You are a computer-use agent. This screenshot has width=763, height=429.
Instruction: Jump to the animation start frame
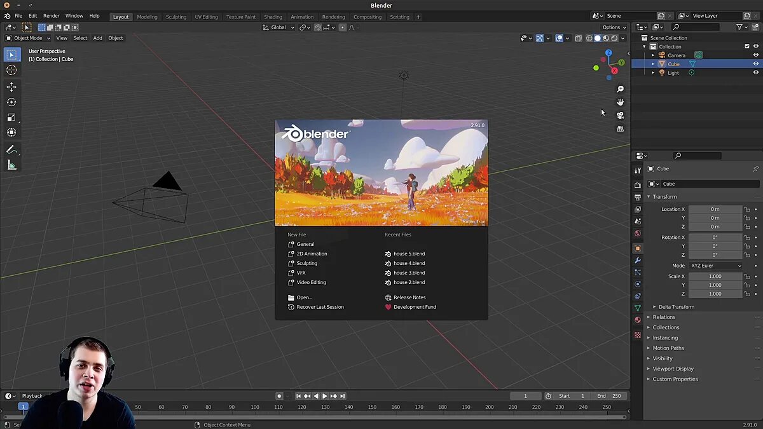click(298, 396)
